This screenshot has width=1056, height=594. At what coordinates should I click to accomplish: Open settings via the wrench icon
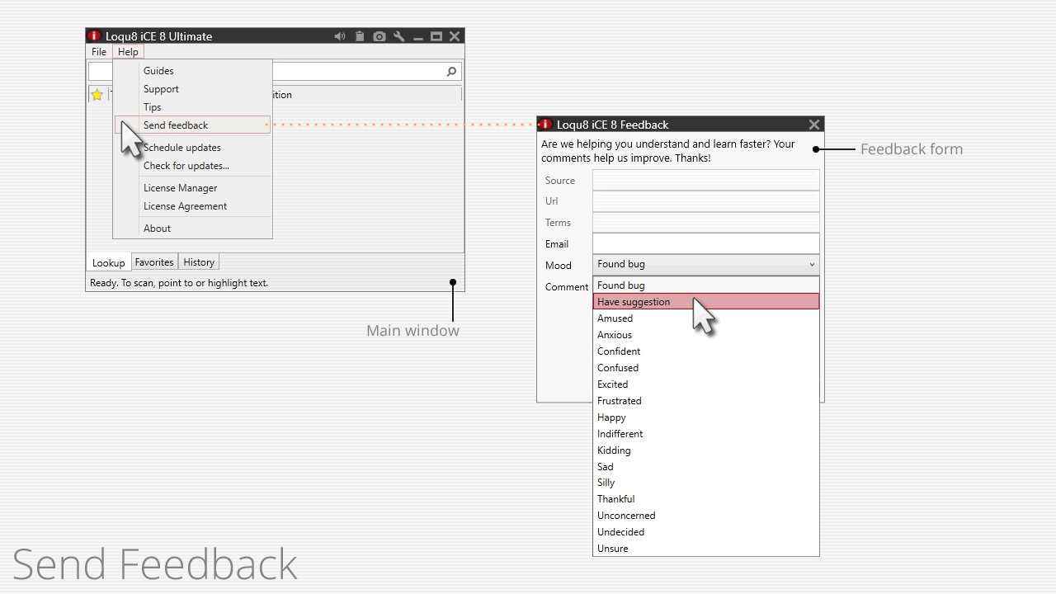click(399, 36)
